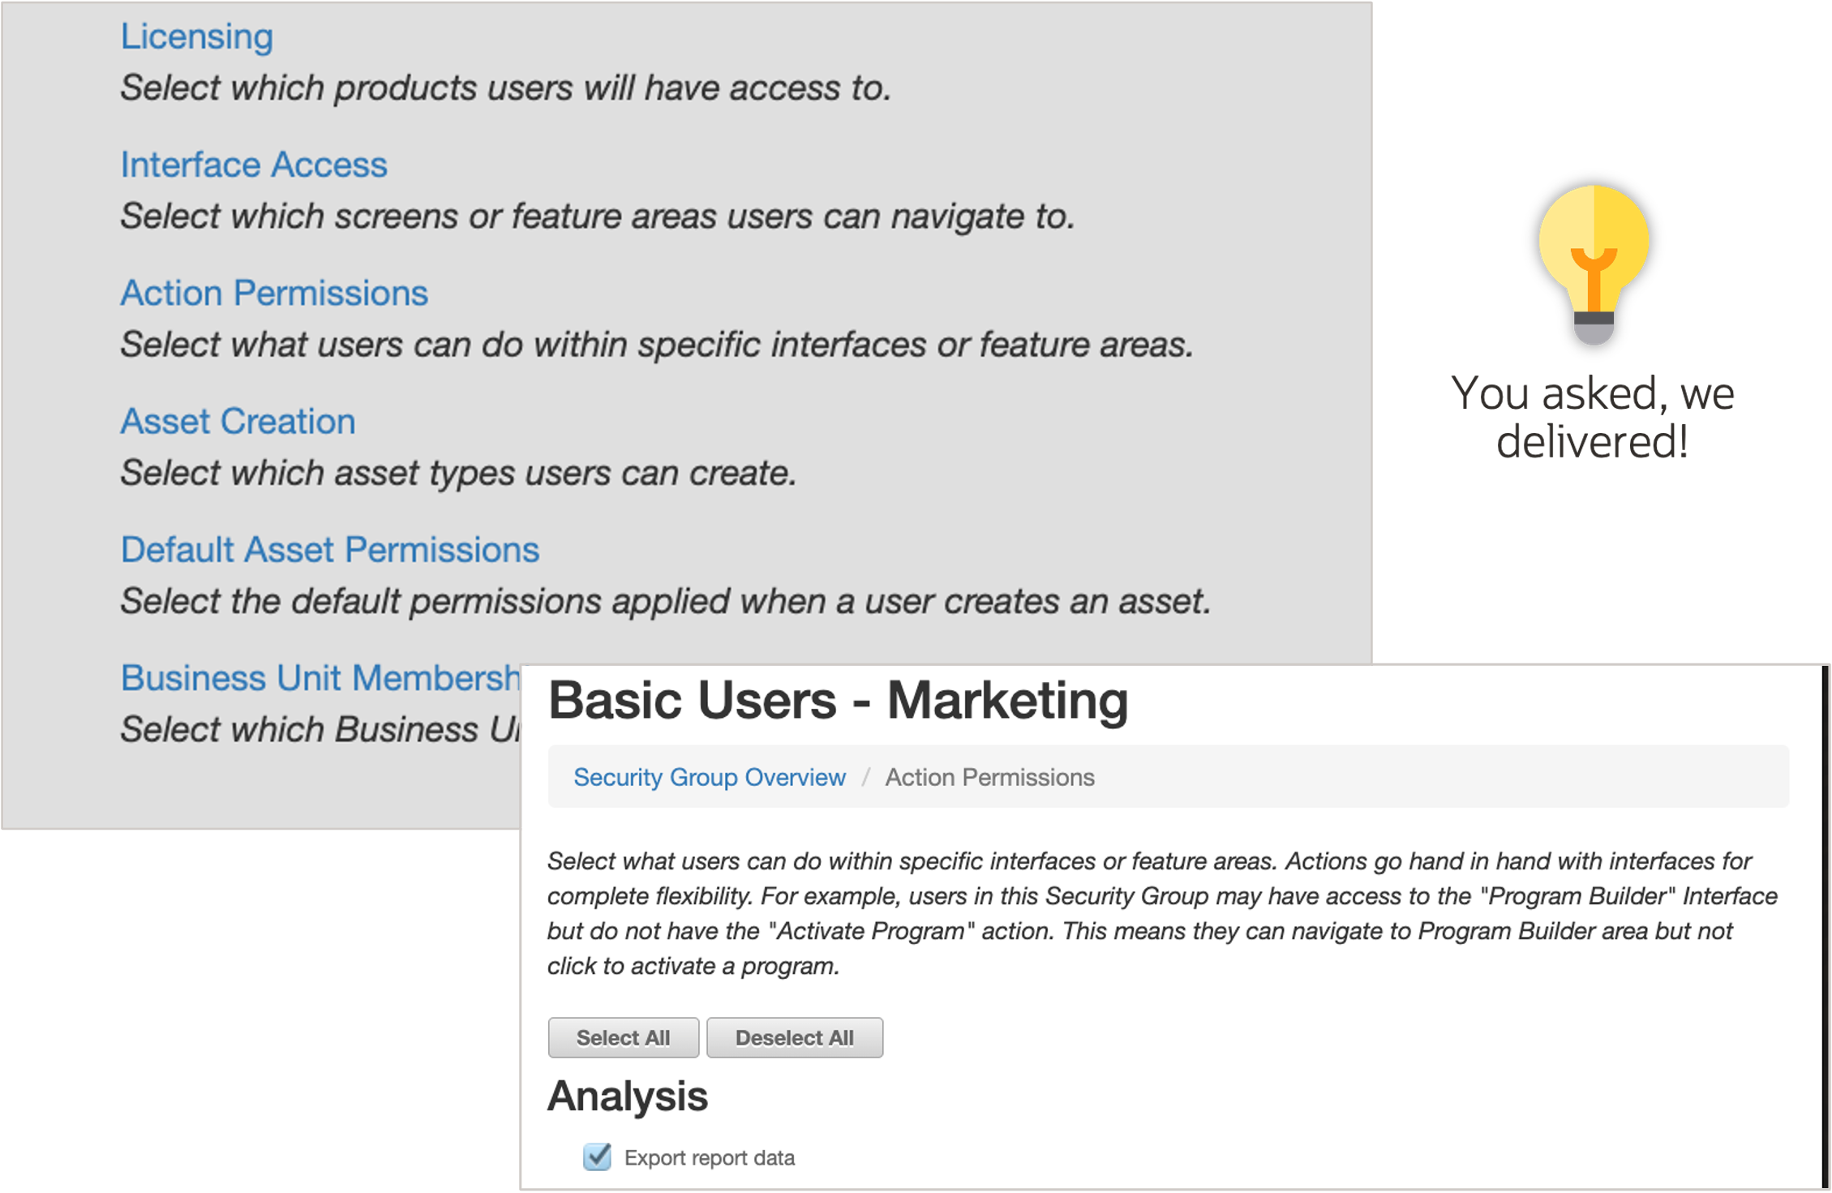Open the Asset Creation link
Viewport: 1832px width, 1193px height.
click(x=238, y=421)
